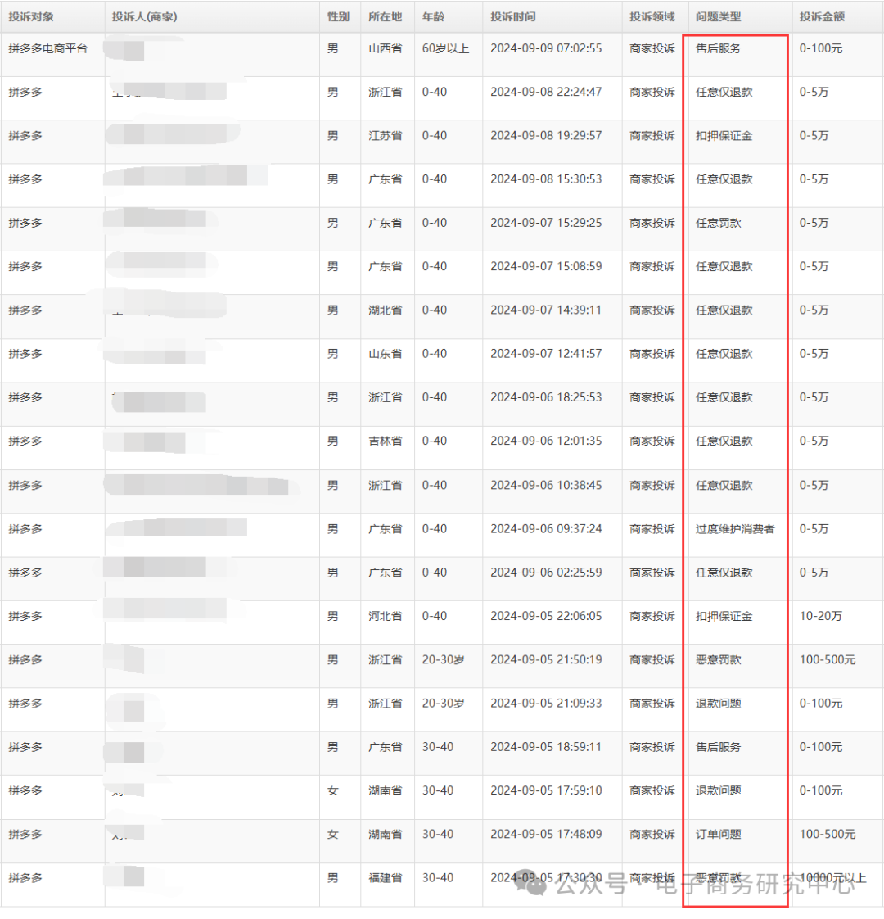Click the timestamp 2024-09-07 15:08:59

(546, 267)
